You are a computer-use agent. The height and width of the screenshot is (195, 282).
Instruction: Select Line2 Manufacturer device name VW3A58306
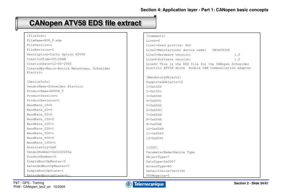pyautogui.click(x=188, y=50)
